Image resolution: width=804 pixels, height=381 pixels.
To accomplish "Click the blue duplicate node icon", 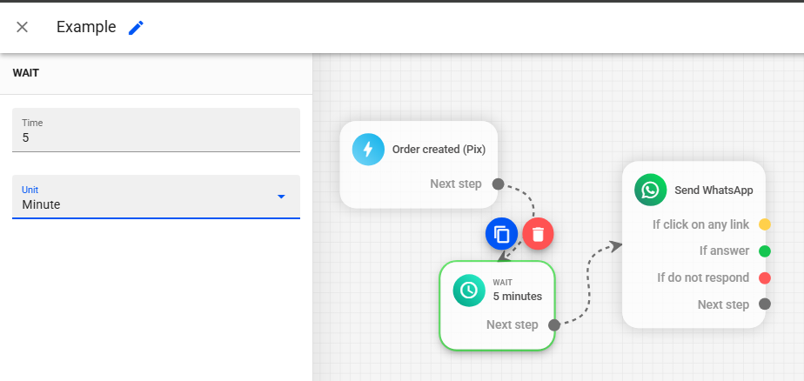I will (x=501, y=234).
